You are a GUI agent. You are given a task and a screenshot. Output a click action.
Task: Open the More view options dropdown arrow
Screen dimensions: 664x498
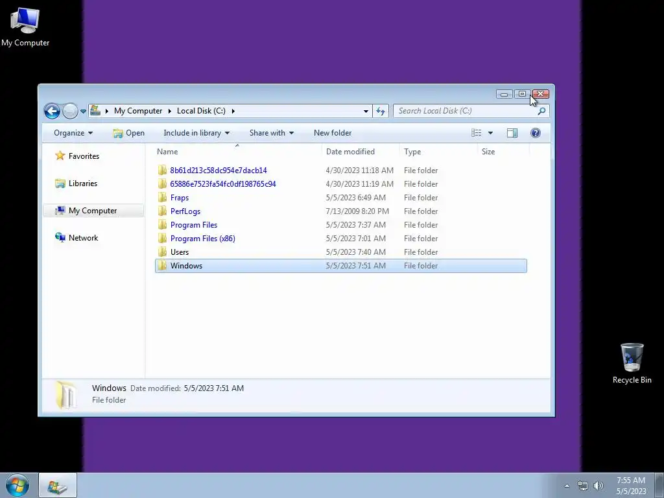click(x=490, y=133)
